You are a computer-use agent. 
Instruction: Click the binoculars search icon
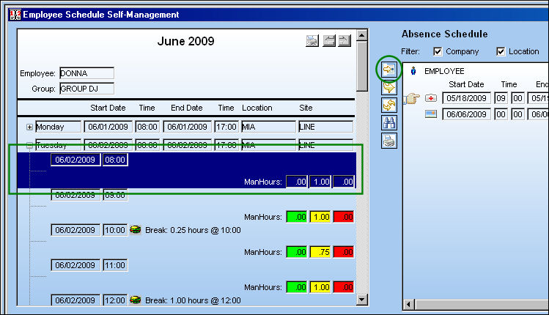389,123
